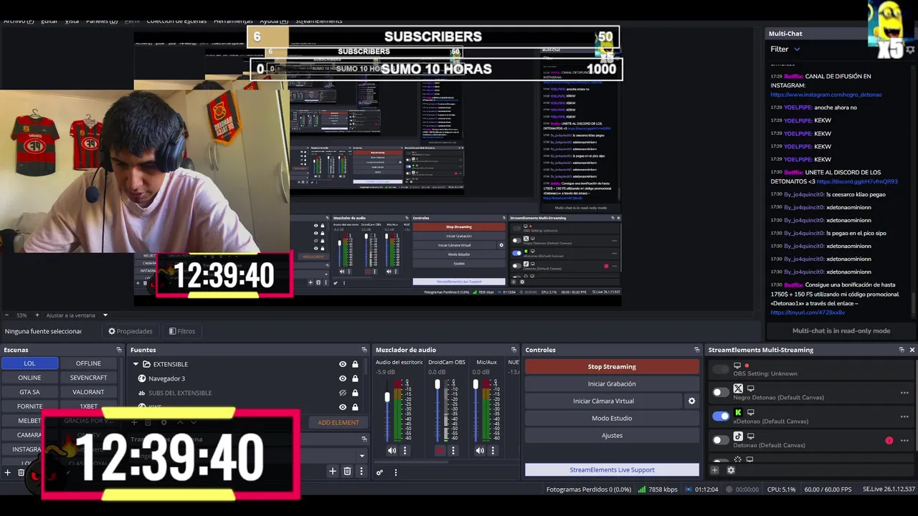Open Multi-Chat settings gear
The width and height of the screenshot is (918, 516).
(x=911, y=49)
